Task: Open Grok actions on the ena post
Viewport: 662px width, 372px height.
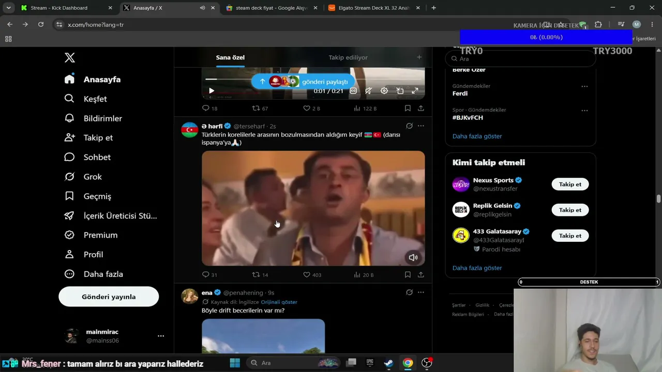Action: point(409,292)
